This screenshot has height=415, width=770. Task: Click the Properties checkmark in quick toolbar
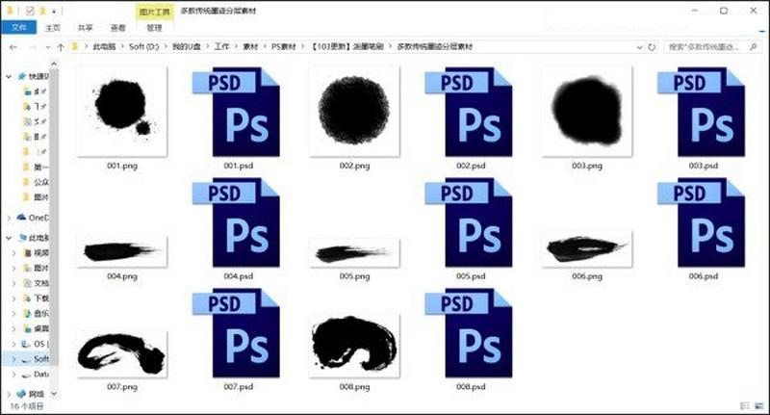pyautogui.click(x=30, y=11)
